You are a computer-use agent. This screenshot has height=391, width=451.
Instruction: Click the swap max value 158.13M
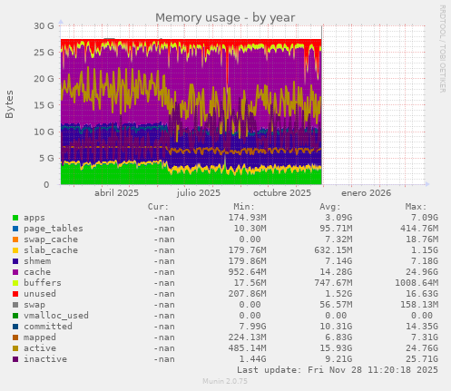419,305
